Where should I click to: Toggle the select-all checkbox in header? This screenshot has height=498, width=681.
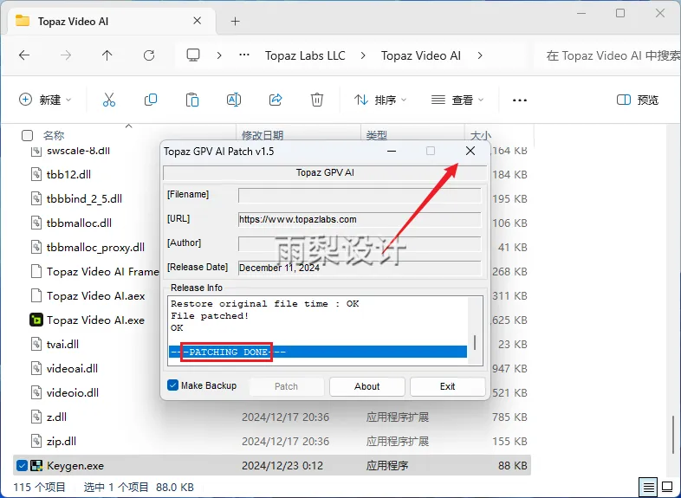(x=28, y=135)
